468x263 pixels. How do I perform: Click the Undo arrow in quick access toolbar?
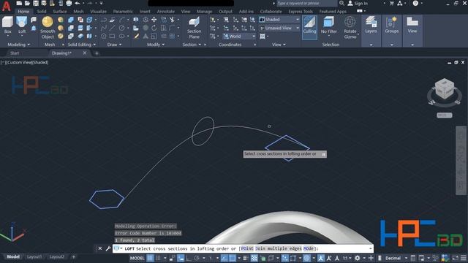click(78, 3)
